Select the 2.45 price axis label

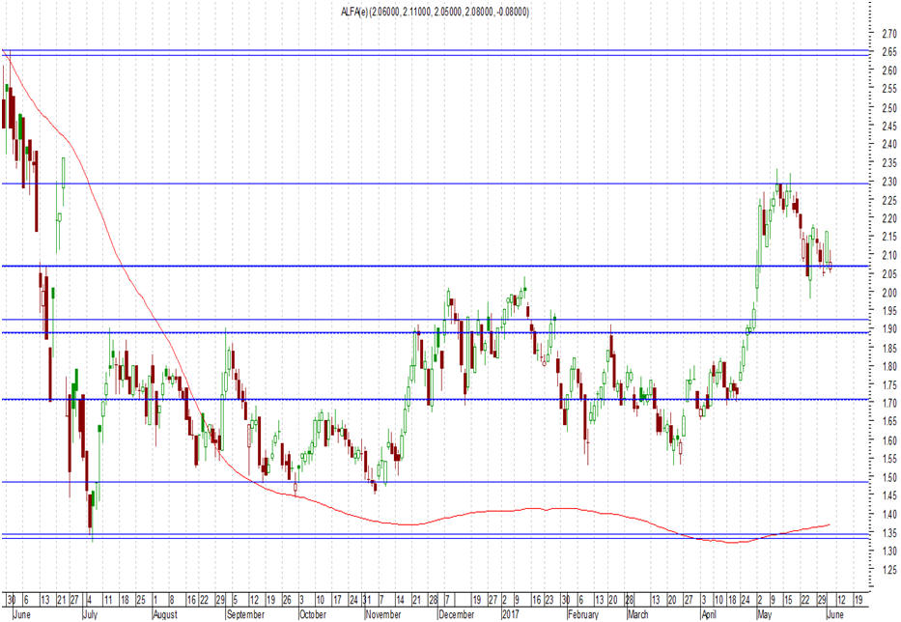(x=889, y=127)
